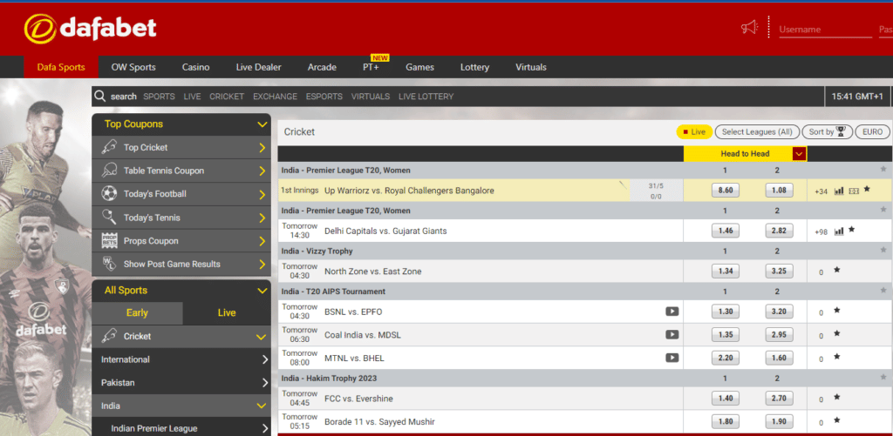
Task: Open Delhi Capitals vs. Gujarat Giants match
Action: pos(385,231)
